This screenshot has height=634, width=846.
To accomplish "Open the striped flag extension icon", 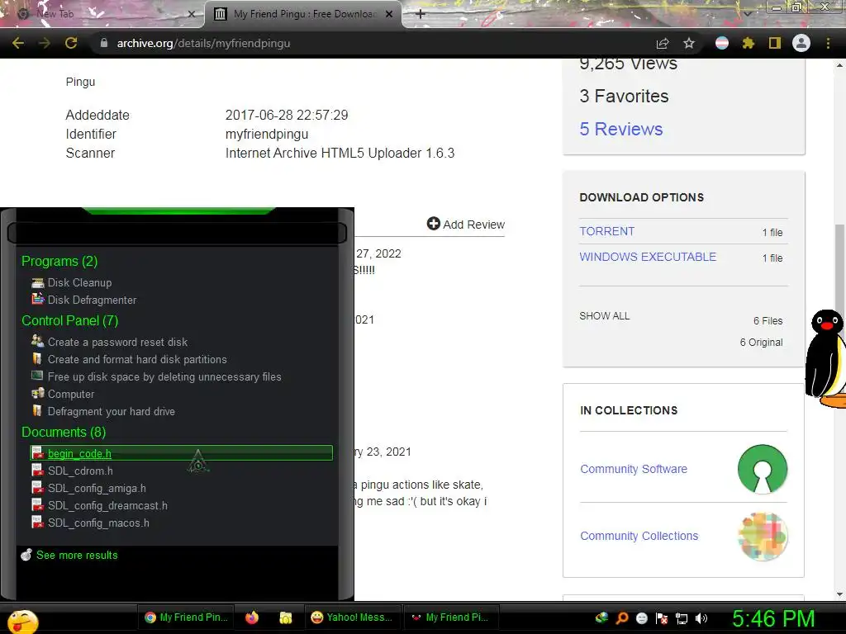I will tap(722, 43).
